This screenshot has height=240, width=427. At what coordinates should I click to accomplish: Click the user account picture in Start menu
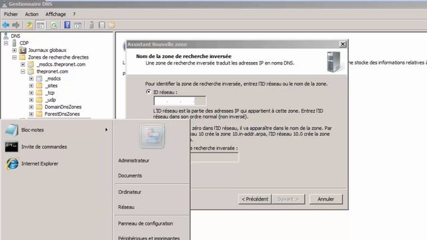point(152,136)
